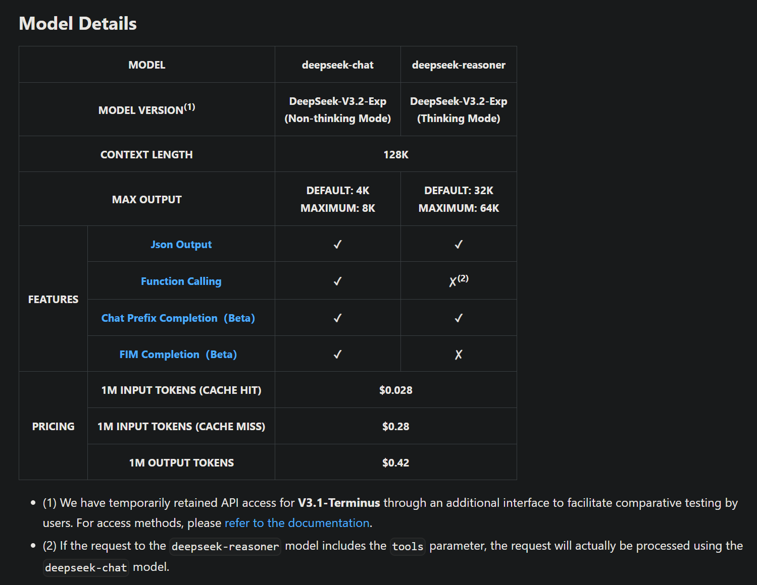Click the Json Output check mark under deepseek-reasoner

[x=459, y=245]
